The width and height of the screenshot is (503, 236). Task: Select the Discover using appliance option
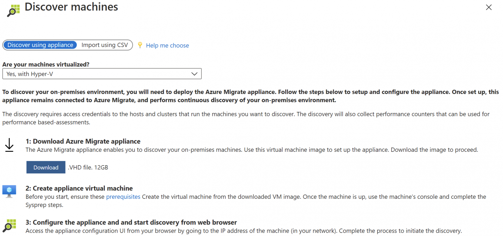(40, 45)
